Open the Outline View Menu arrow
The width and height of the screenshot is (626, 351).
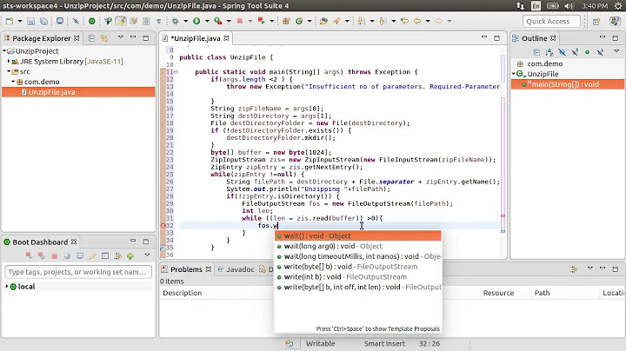point(616,51)
